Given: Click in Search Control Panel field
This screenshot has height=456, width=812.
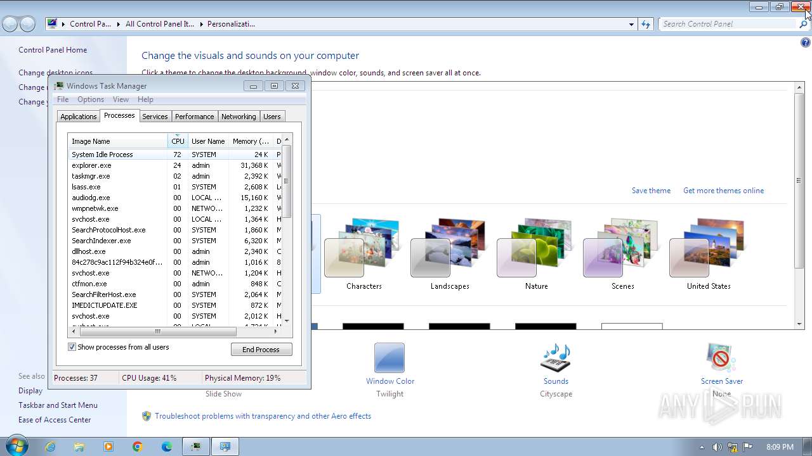Looking at the screenshot, I should [728, 24].
